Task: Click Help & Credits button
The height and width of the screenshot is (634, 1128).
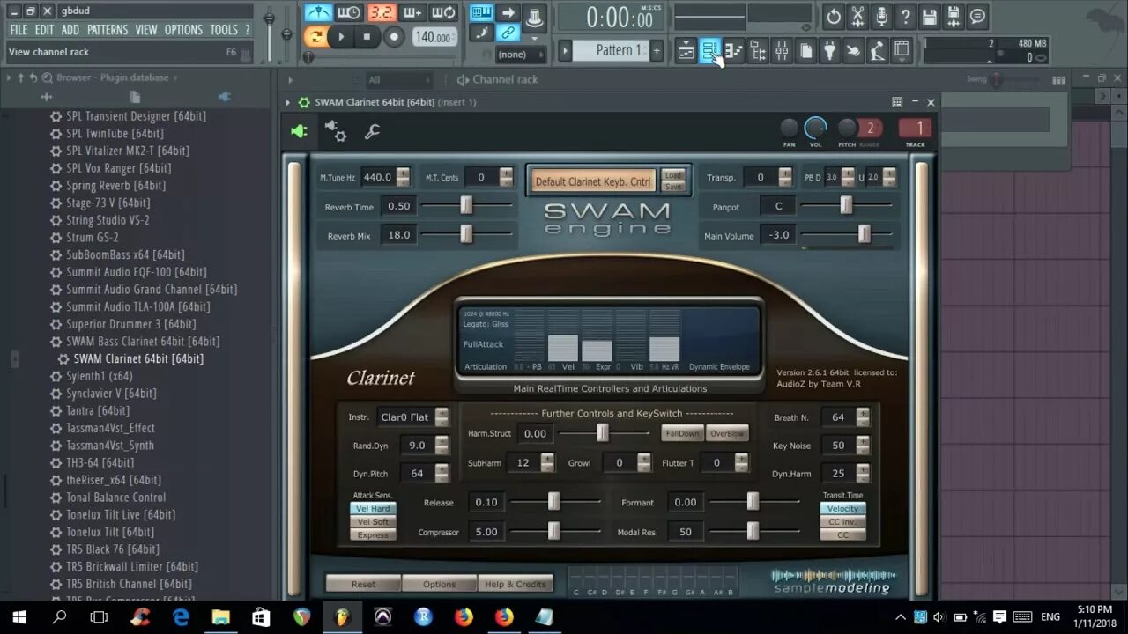Action: pos(516,584)
